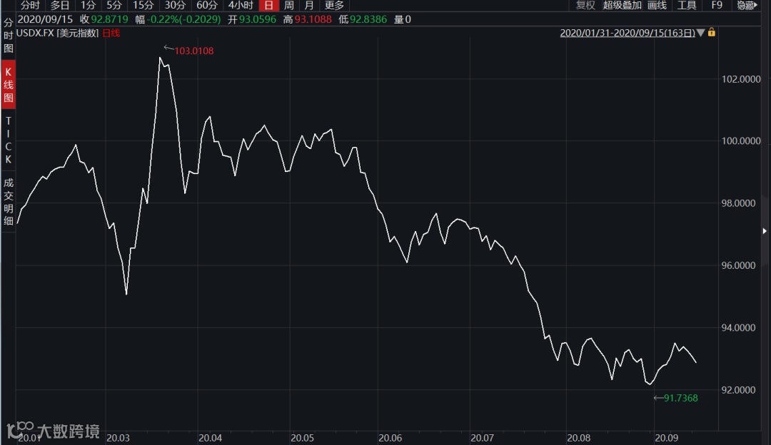771x445 pixels.
Task: Toggle the yellow lock icon
Action: point(712,32)
